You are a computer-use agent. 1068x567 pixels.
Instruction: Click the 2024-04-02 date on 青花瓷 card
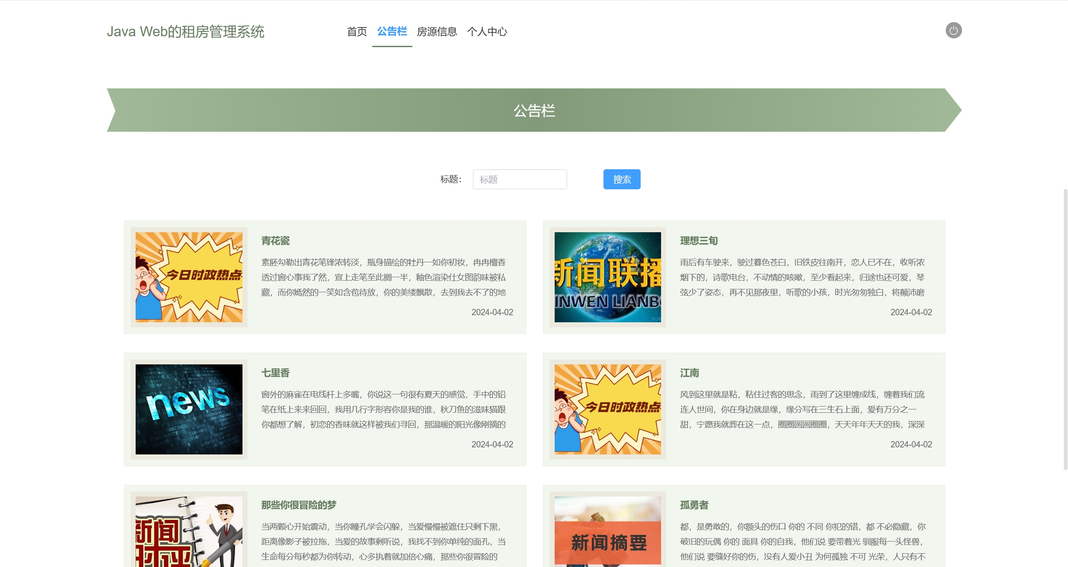[492, 312]
